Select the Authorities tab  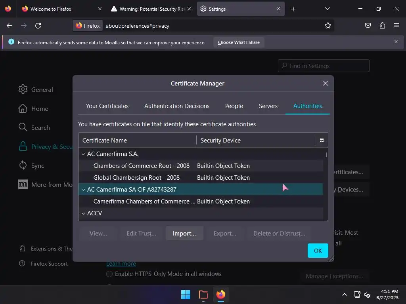308,106
